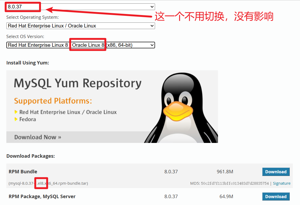
Task: Click the 8.0.37 version in MySQL Server row
Action: (x=171, y=196)
